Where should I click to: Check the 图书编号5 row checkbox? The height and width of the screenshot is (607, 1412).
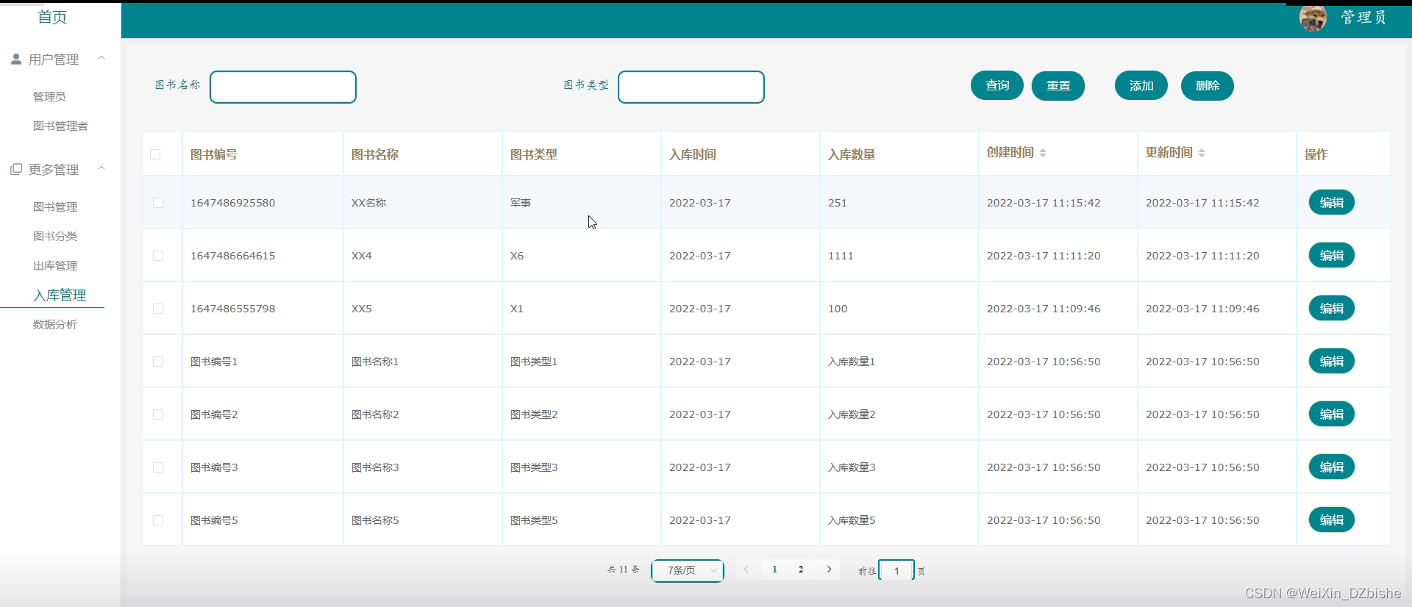[x=158, y=520]
